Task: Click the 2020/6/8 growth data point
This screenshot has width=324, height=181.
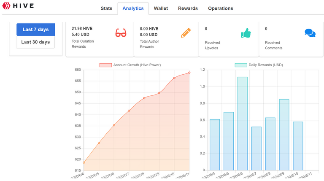Action: 144,98
